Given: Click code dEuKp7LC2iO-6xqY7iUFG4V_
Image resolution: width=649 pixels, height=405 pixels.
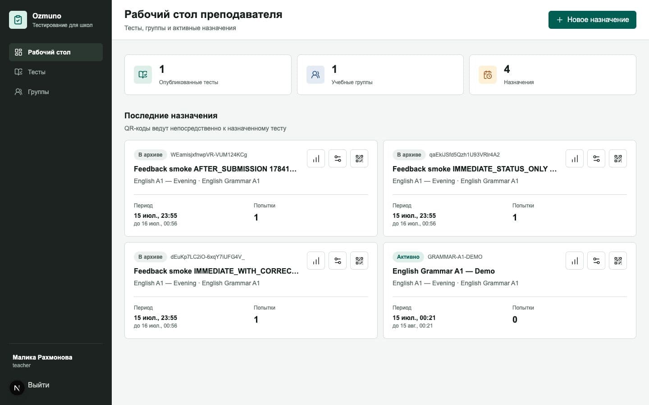Looking at the screenshot, I should 207,257.
